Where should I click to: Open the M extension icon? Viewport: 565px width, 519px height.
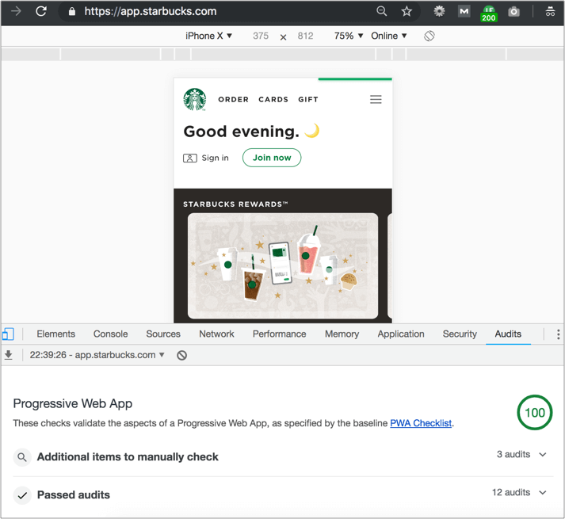(x=464, y=12)
